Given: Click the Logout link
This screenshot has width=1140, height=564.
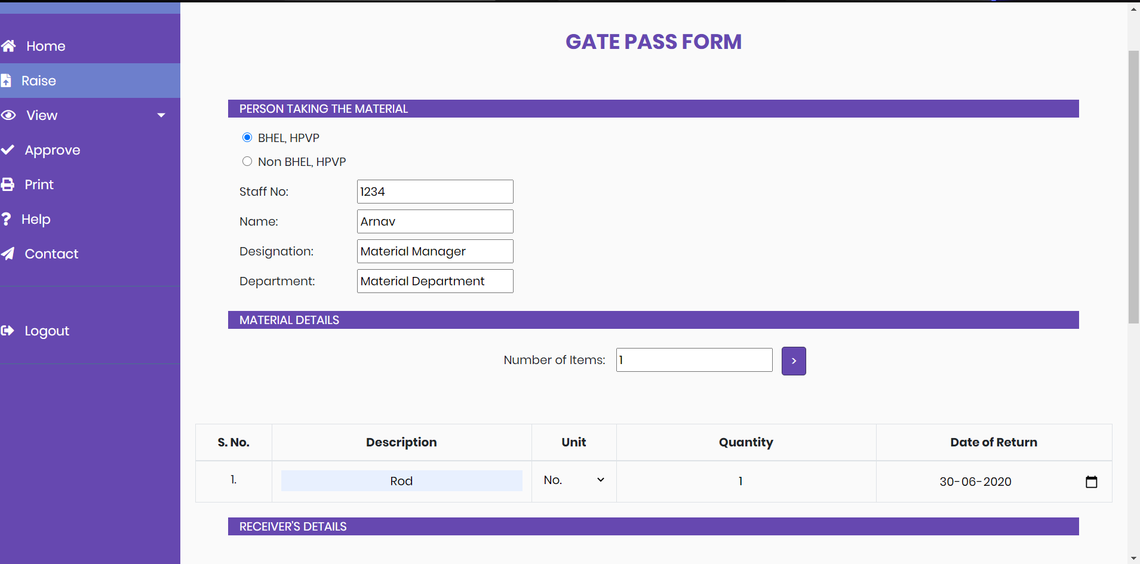Looking at the screenshot, I should 47,330.
